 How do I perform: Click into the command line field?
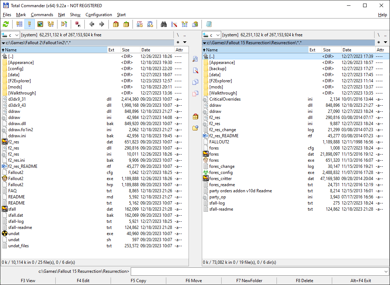[x=257, y=271]
